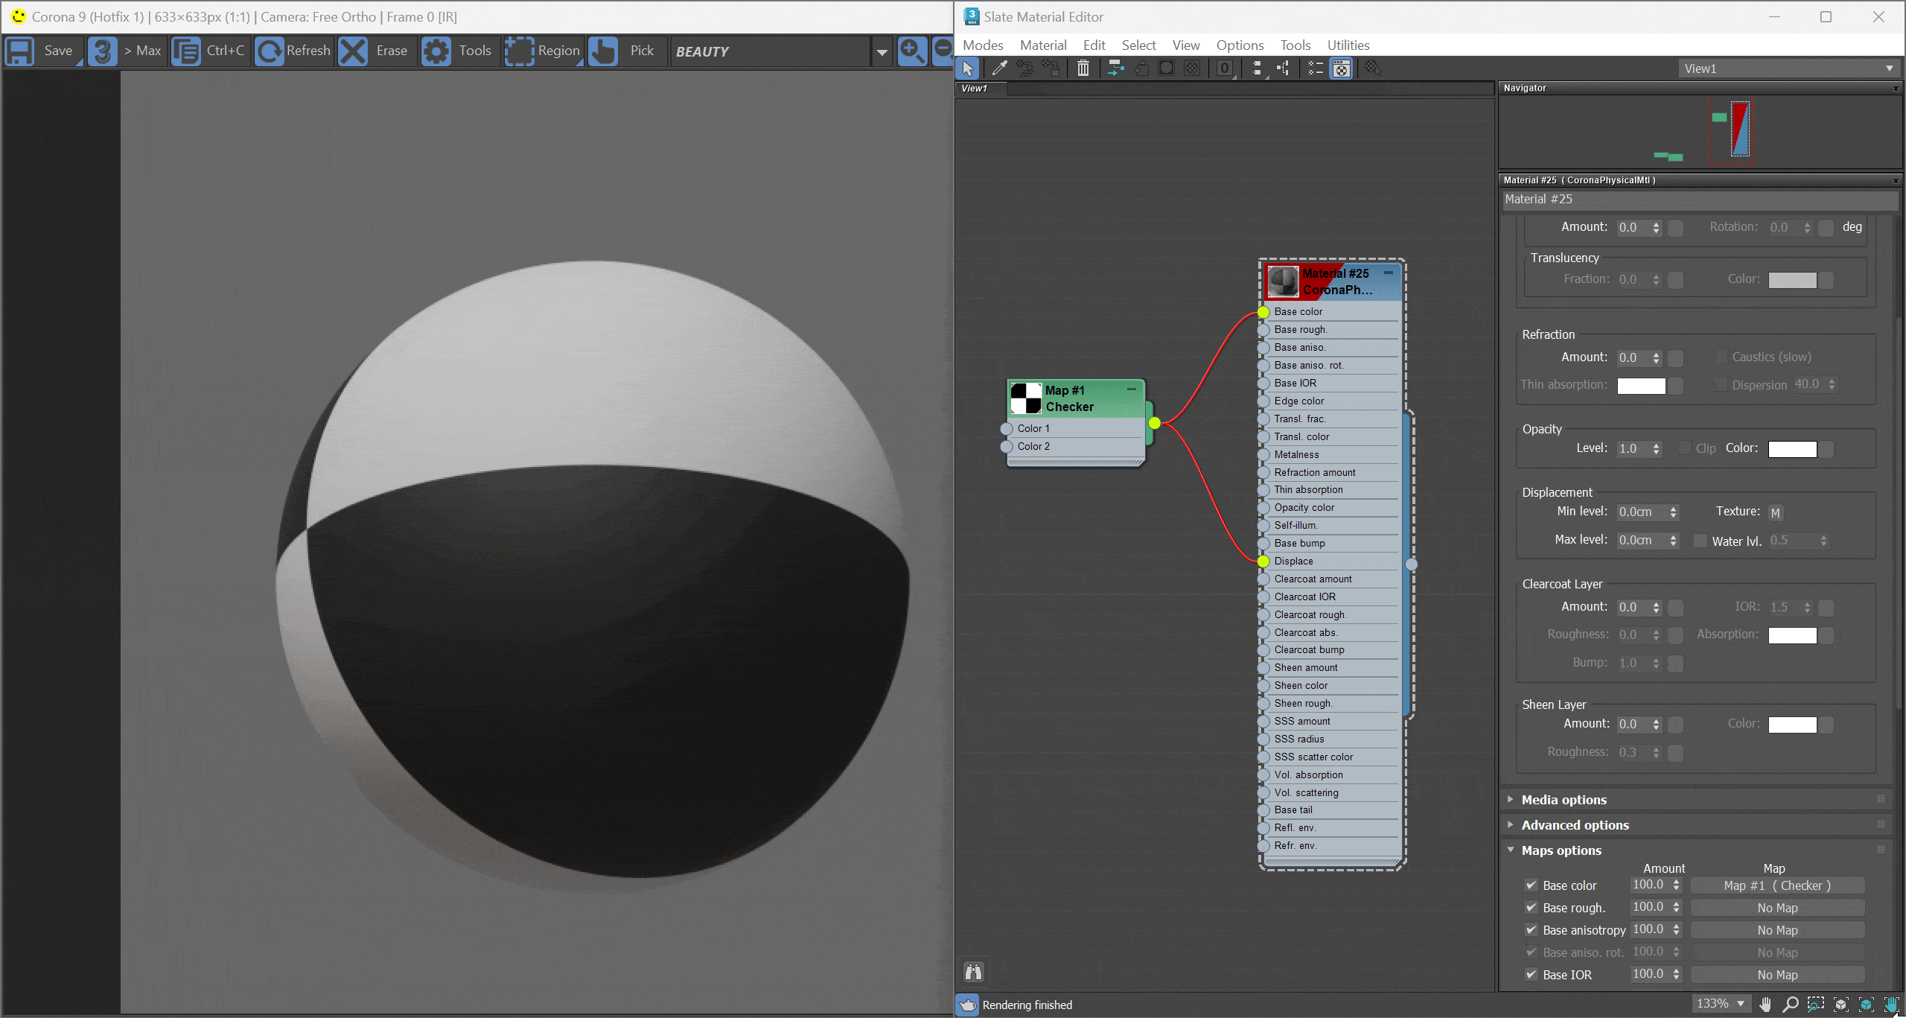Image resolution: width=1906 pixels, height=1018 pixels.
Task: Activate Pick tool hand icon
Action: pos(602,51)
